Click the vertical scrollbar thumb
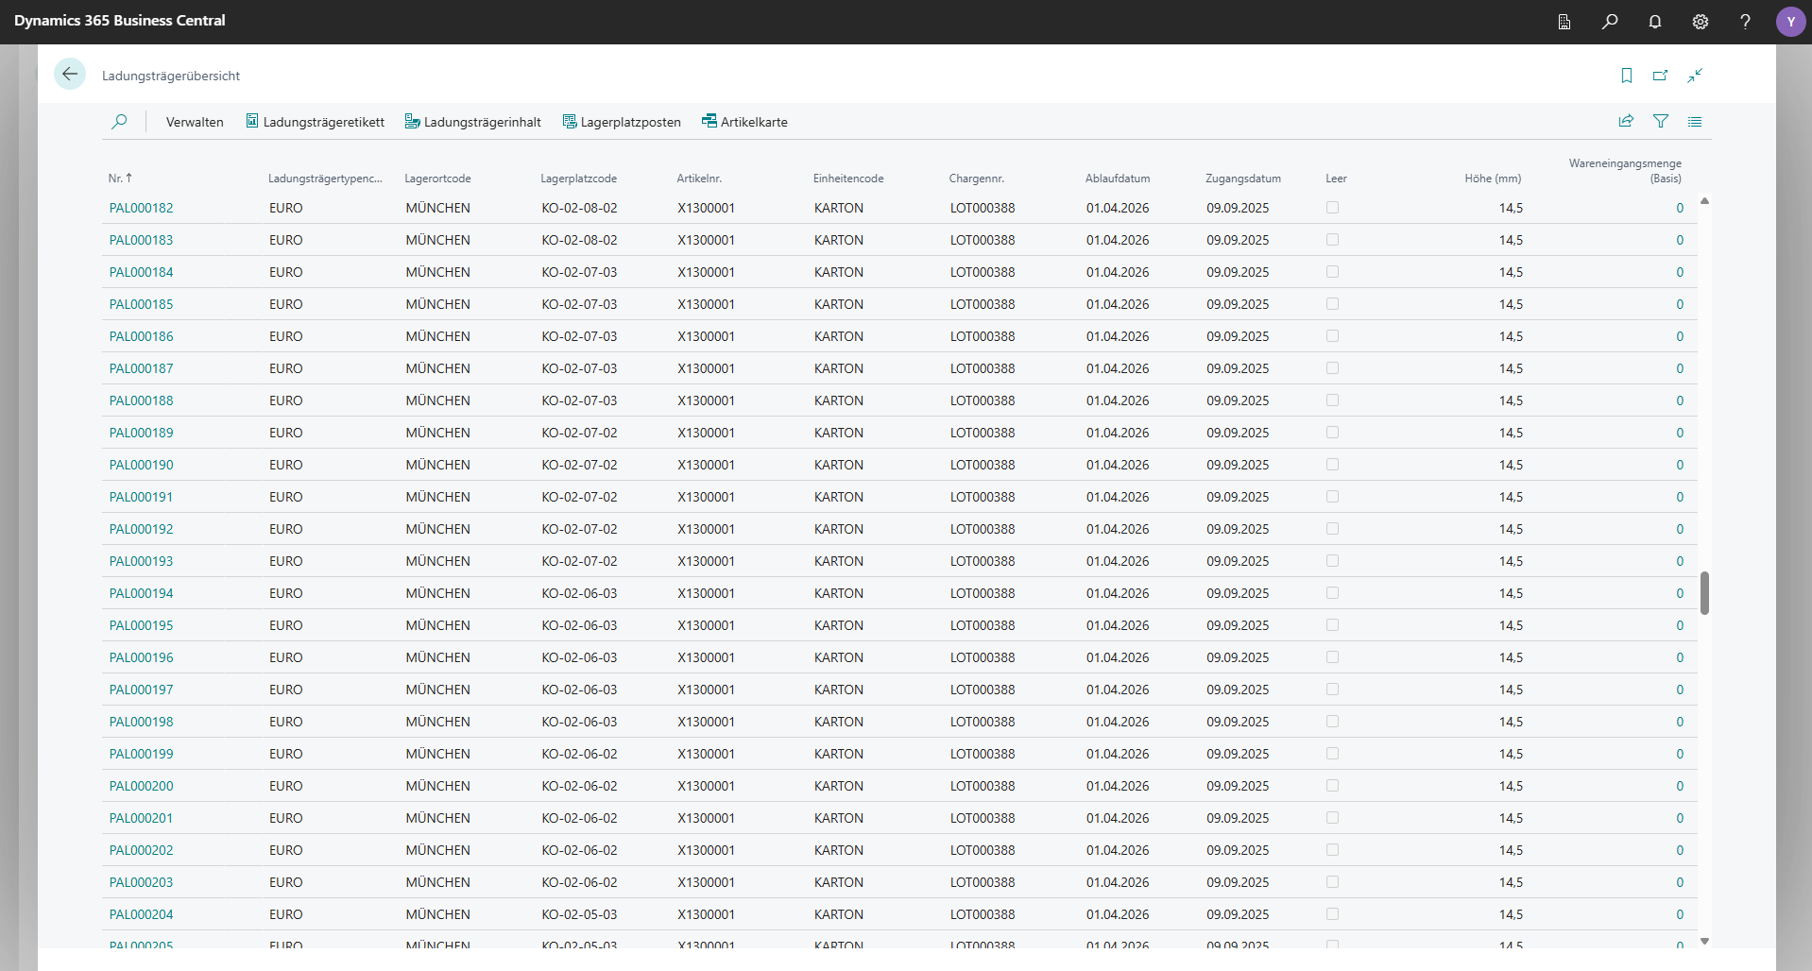1812x971 pixels. coord(1704,593)
